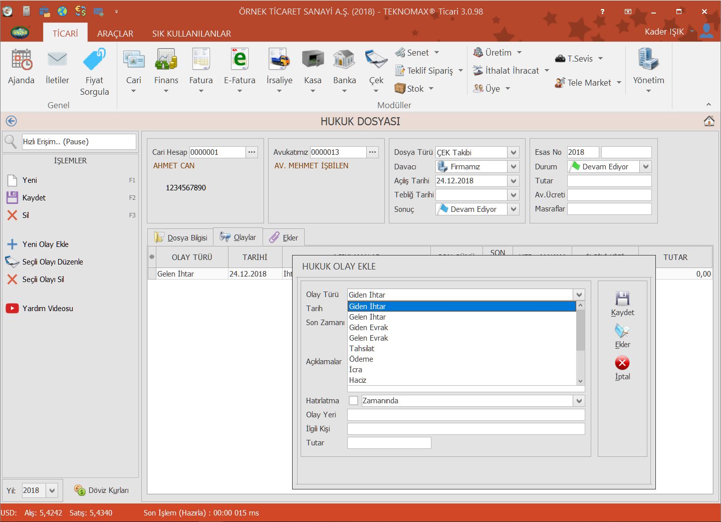Click Yeni Olay Ekle in İşlemler panel
This screenshot has height=522, width=721.
coord(45,244)
